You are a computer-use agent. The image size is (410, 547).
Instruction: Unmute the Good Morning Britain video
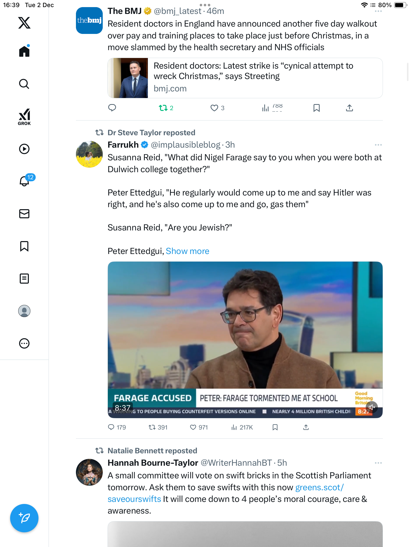click(372, 407)
